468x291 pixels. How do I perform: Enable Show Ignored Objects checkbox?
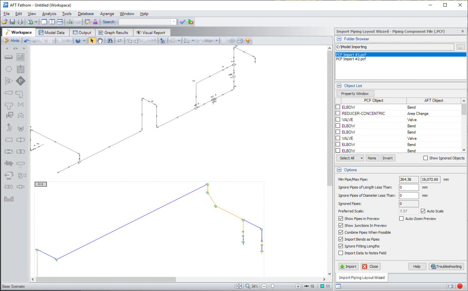[425, 158]
